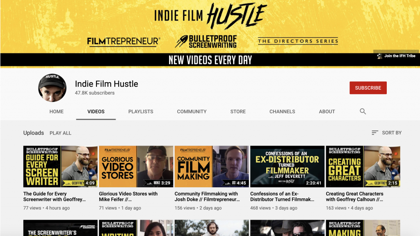
Task: Click the '71 views • 1 day ago' text
Action: [x=120, y=208]
